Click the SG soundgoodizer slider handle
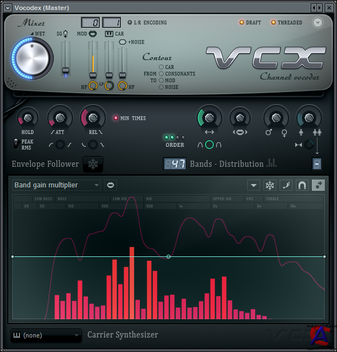This screenshot has width=337, height=352. [66, 71]
